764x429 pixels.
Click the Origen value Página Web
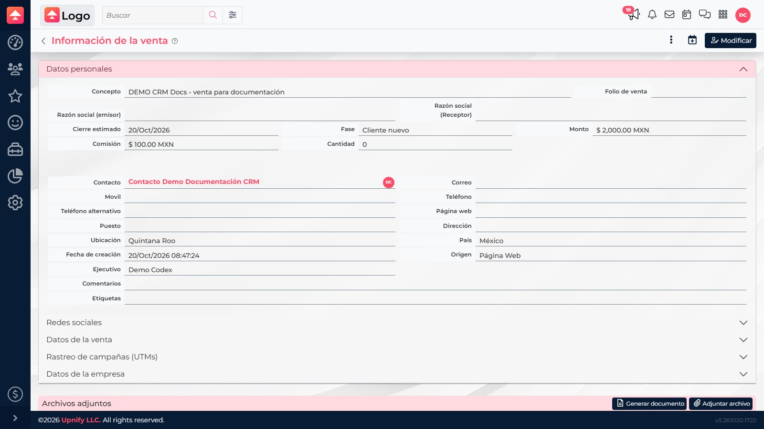[500, 255]
